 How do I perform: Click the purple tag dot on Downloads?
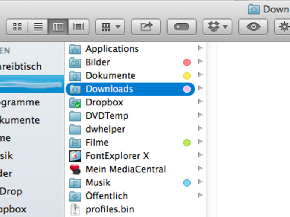tap(187, 89)
